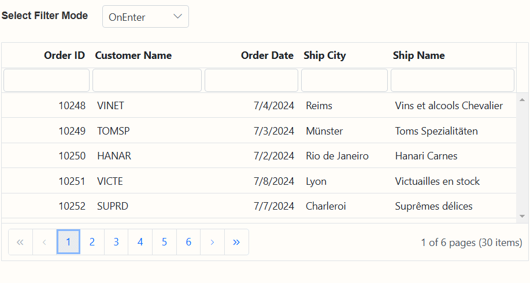This screenshot has width=530, height=283.
Task: Go to page 2 in pager
Action: pos(92,242)
